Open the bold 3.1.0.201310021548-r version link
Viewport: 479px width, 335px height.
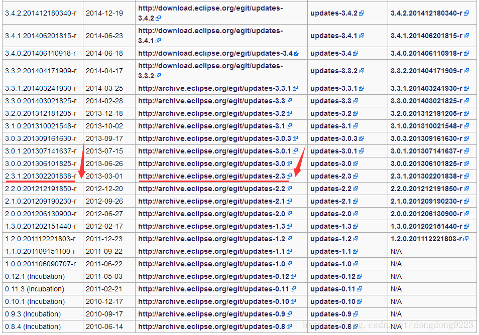tap(429, 126)
